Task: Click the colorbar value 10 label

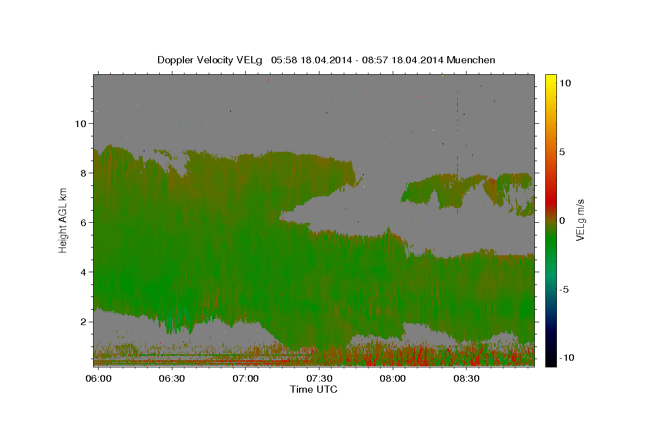Action: (565, 83)
